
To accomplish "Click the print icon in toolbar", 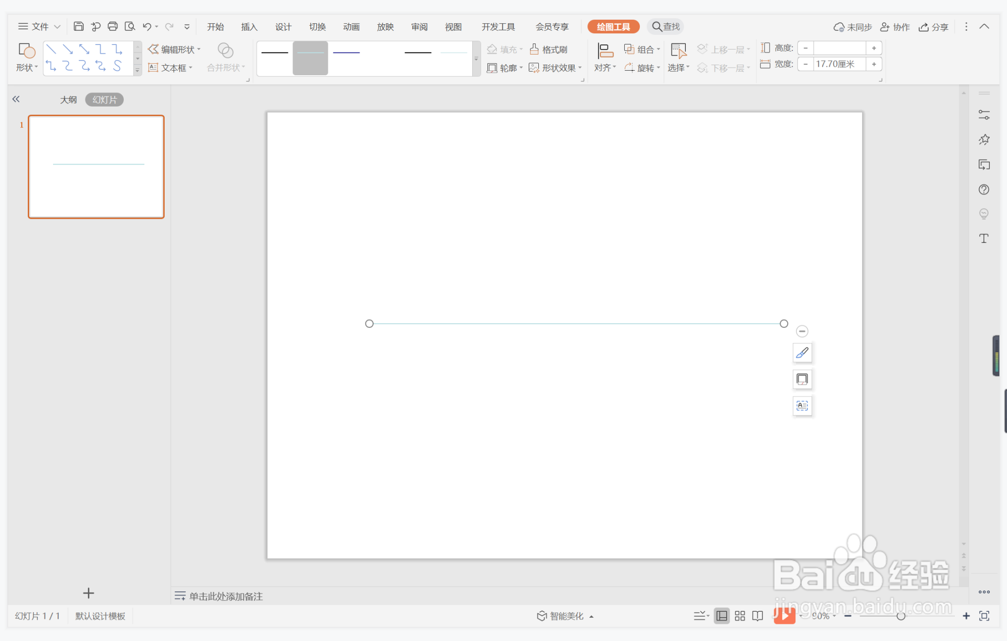I will (113, 26).
